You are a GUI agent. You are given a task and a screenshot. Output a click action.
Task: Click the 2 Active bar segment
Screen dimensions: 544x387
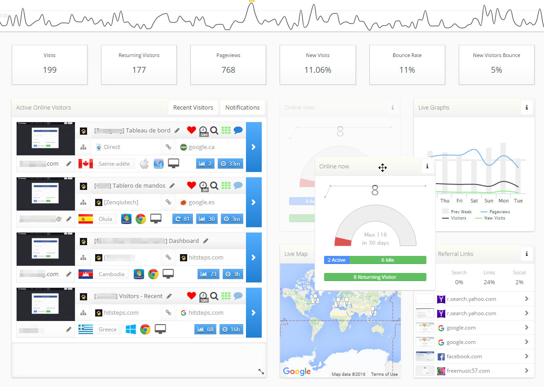click(x=337, y=260)
